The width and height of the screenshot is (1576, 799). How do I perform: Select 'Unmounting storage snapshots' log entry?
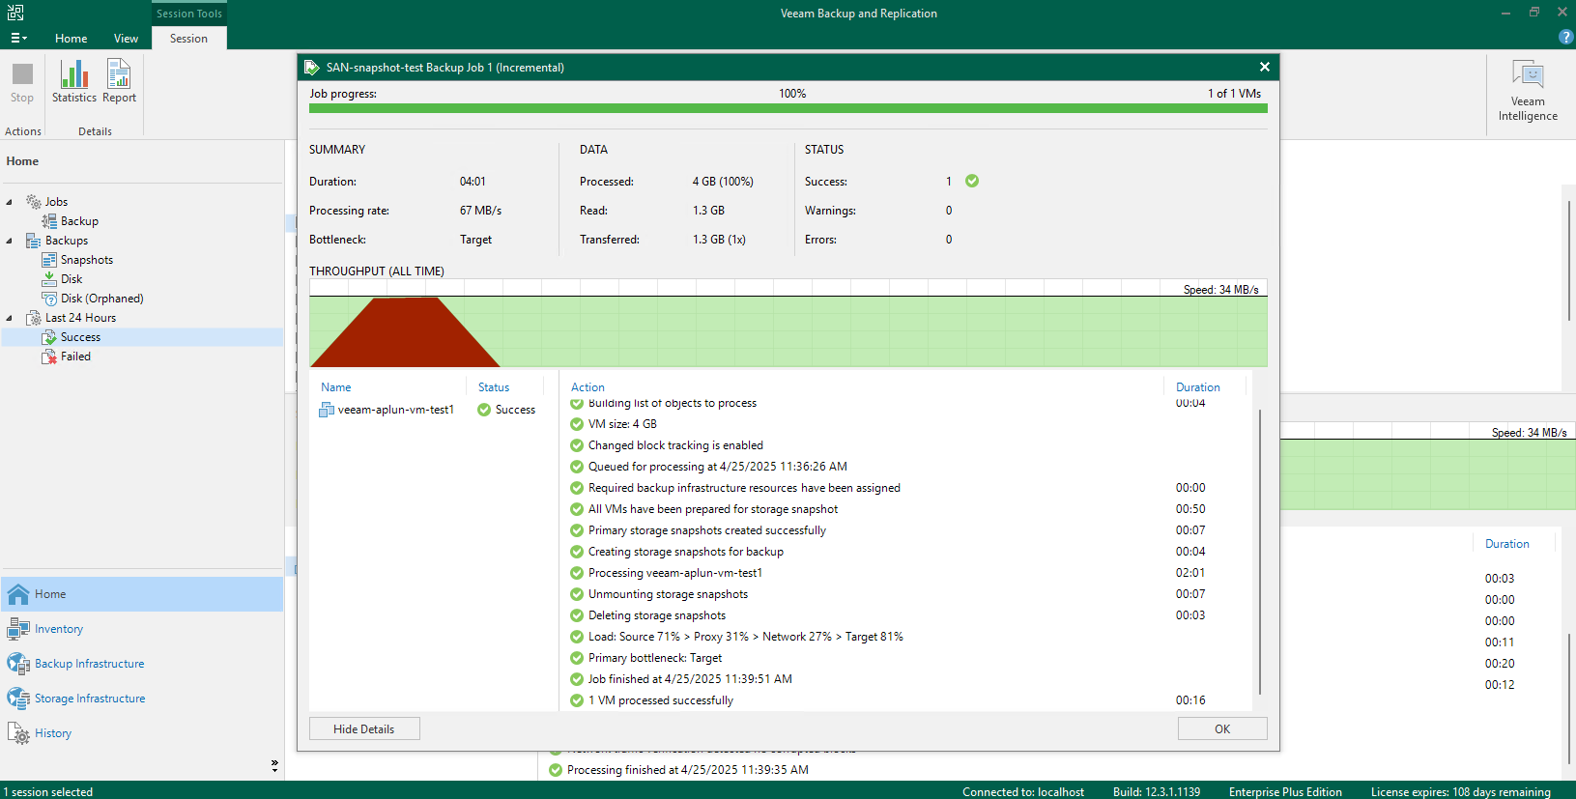pyautogui.click(x=668, y=594)
